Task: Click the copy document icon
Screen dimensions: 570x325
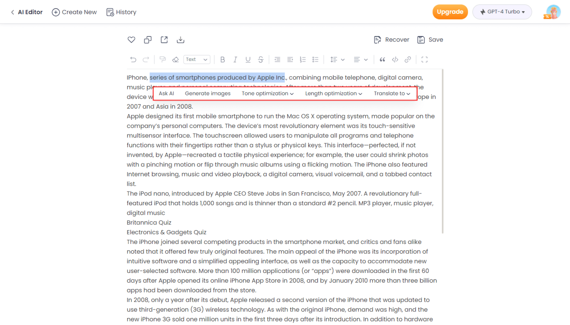Action: point(148,40)
